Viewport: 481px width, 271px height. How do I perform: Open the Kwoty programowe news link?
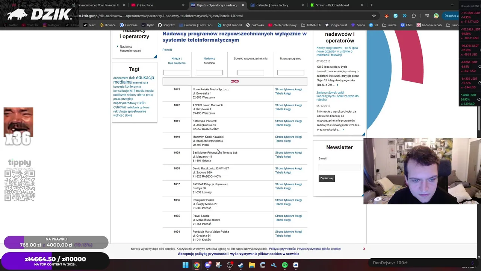point(337,52)
